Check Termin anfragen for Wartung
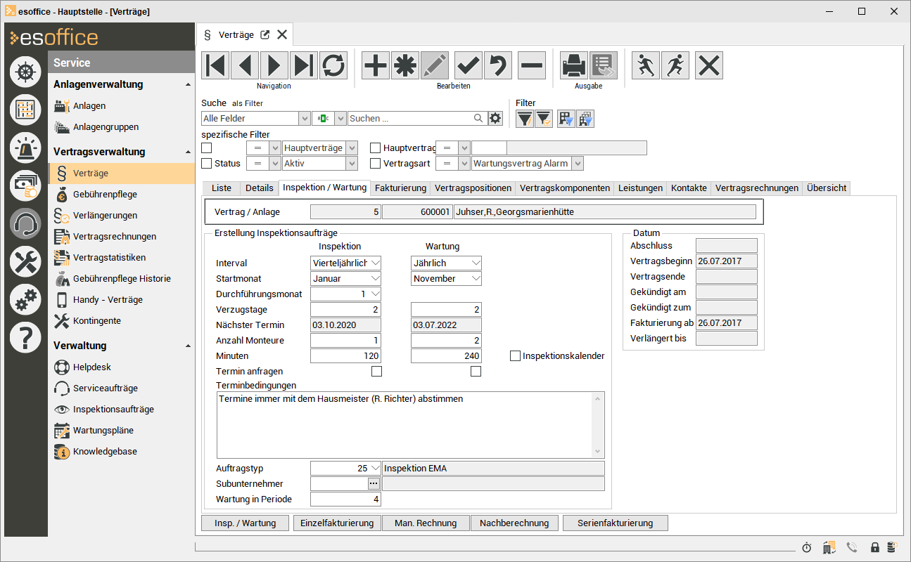The image size is (911, 562). (476, 371)
